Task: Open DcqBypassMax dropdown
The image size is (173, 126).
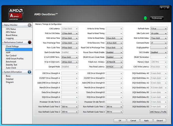Action: 159,48
